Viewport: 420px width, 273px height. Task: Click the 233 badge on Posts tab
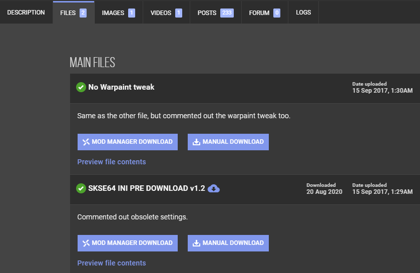tap(227, 13)
